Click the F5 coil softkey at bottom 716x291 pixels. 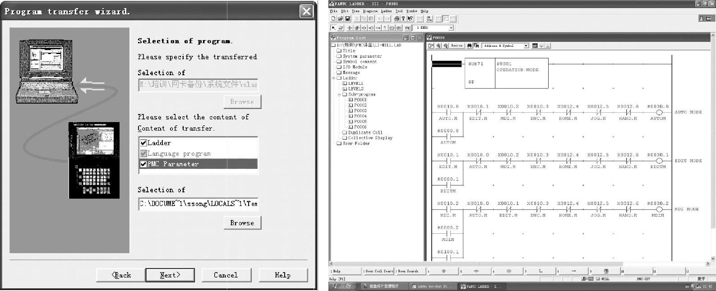476,271
